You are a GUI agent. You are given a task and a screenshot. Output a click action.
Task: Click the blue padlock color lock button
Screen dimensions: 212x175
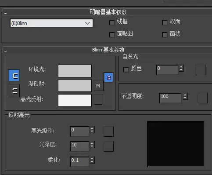coord(108,77)
